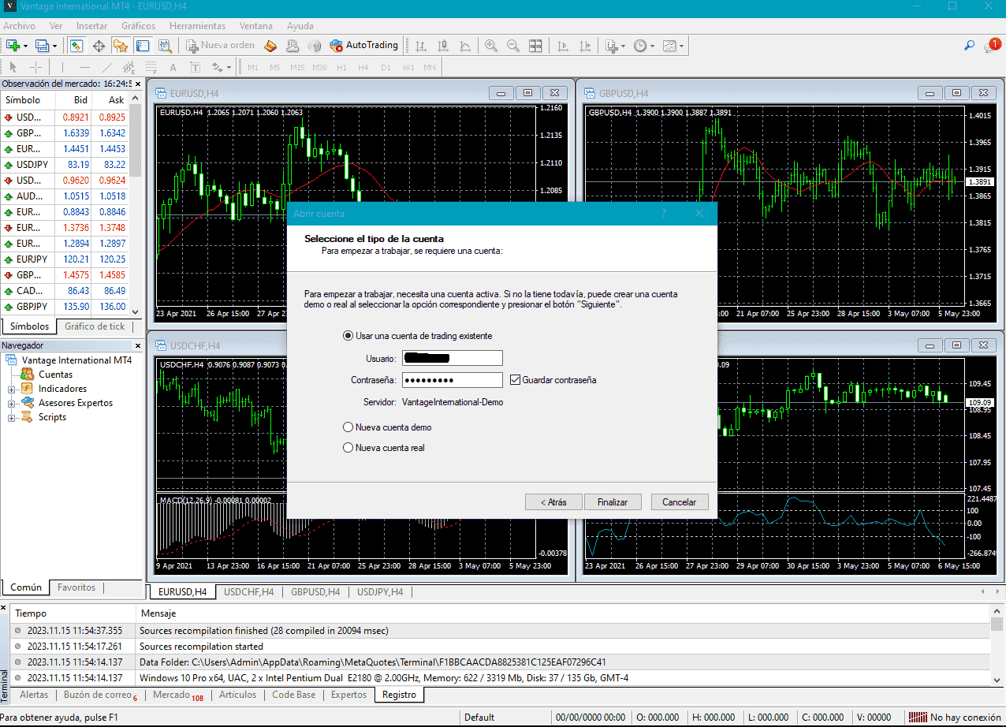Viewport: 1006px width, 727px height.
Task: Open the Insertar menu
Action: tap(92, 25)
